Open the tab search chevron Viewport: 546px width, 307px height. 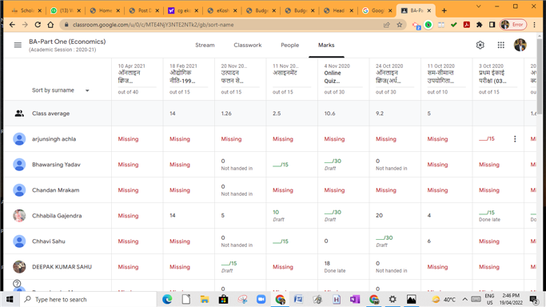coord(478,6)
